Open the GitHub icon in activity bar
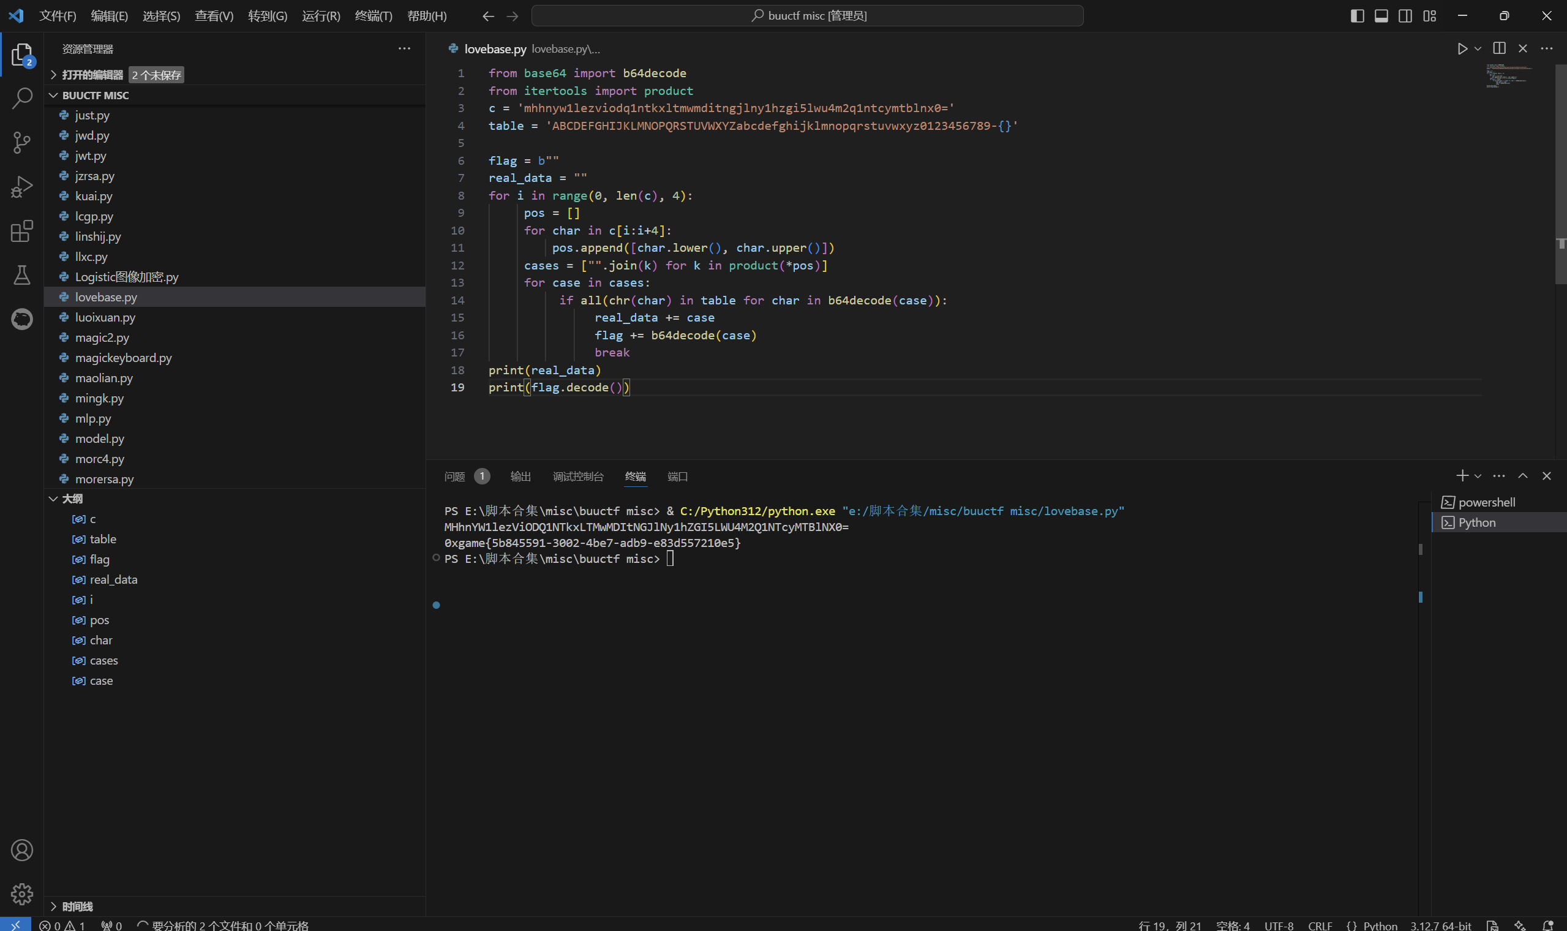The height and width of the screenshot is (931, 1567). 22,319
